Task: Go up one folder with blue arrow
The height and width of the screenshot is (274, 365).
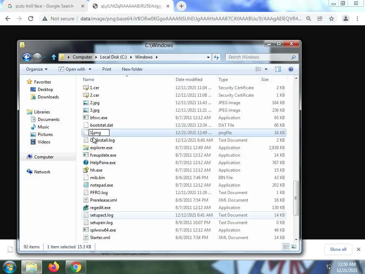Action: point(54,57)
